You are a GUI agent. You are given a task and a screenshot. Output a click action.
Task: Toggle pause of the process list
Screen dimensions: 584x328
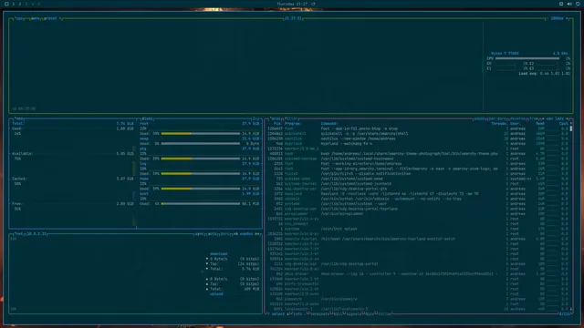(479, 119)
